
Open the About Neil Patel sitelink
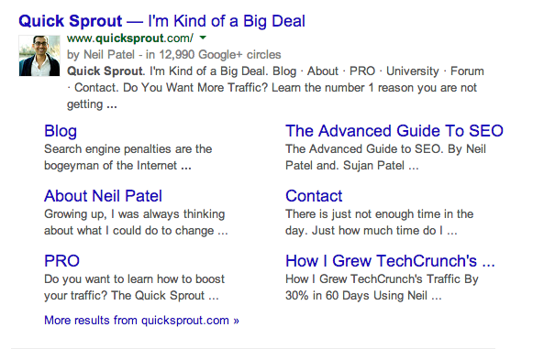coord(103,196)
